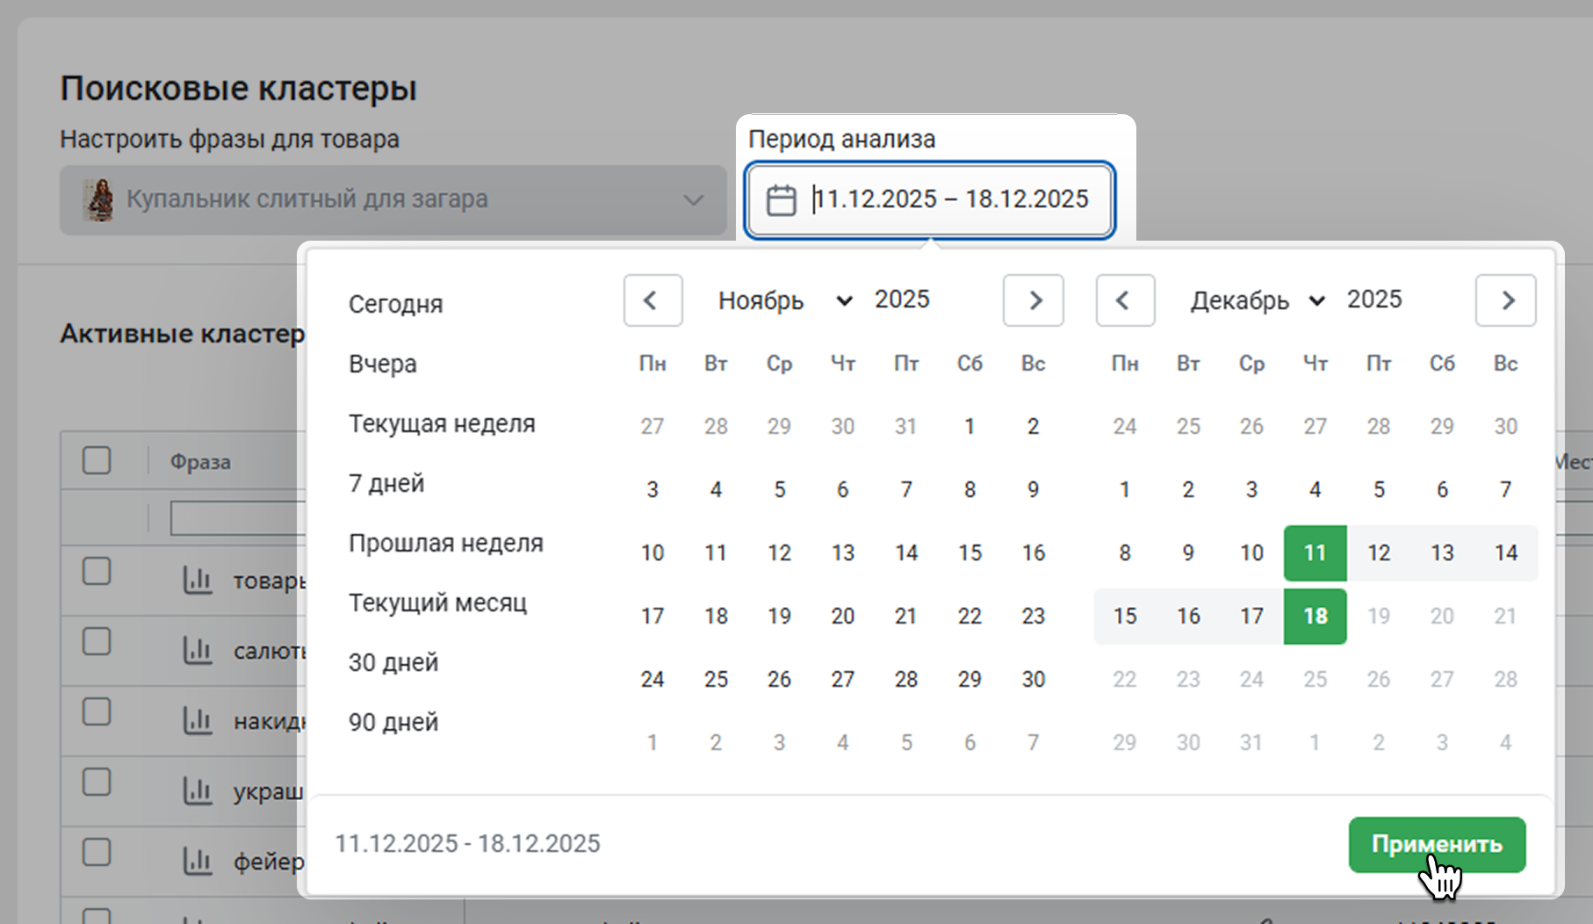1593x924 pixels.
Task: Open chart icon for the салюты phrase row
Action: point(198,650)
